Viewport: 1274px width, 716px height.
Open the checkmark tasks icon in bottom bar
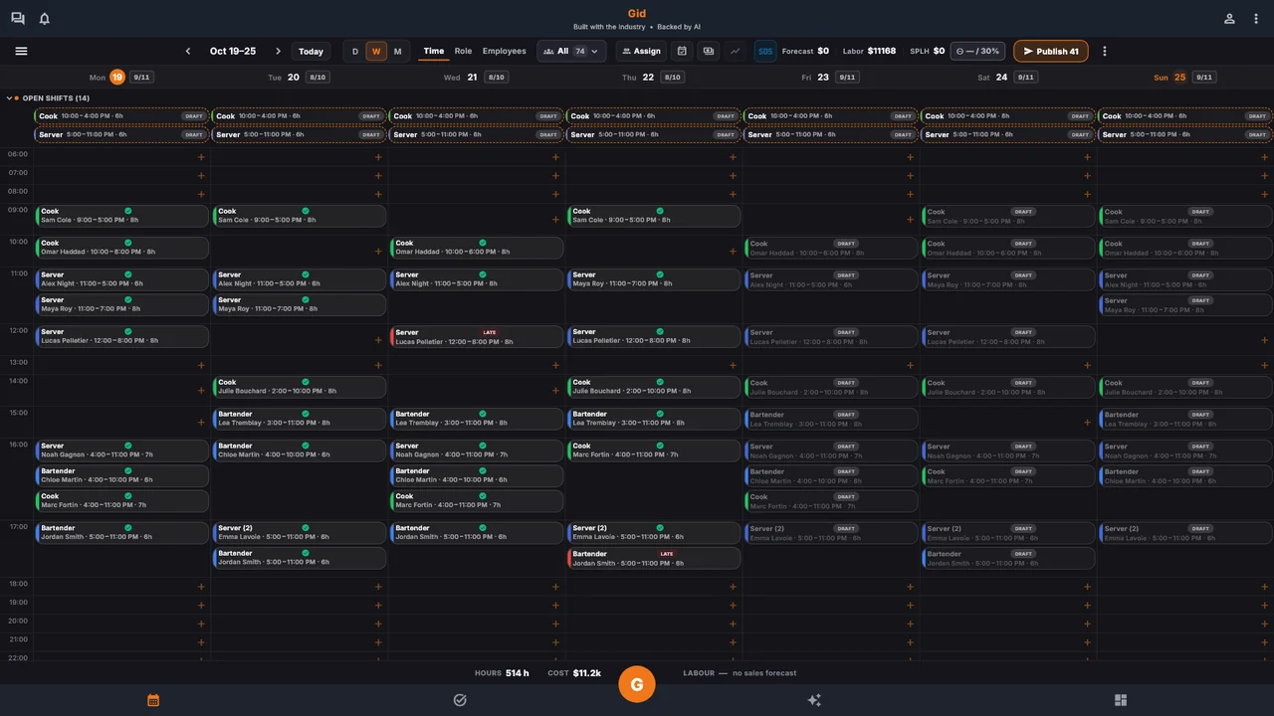(460, 700)
